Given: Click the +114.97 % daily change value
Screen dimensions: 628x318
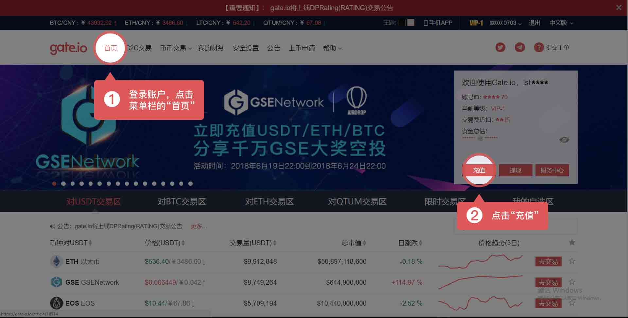Looking at the screenshot, I should (407, 282).
